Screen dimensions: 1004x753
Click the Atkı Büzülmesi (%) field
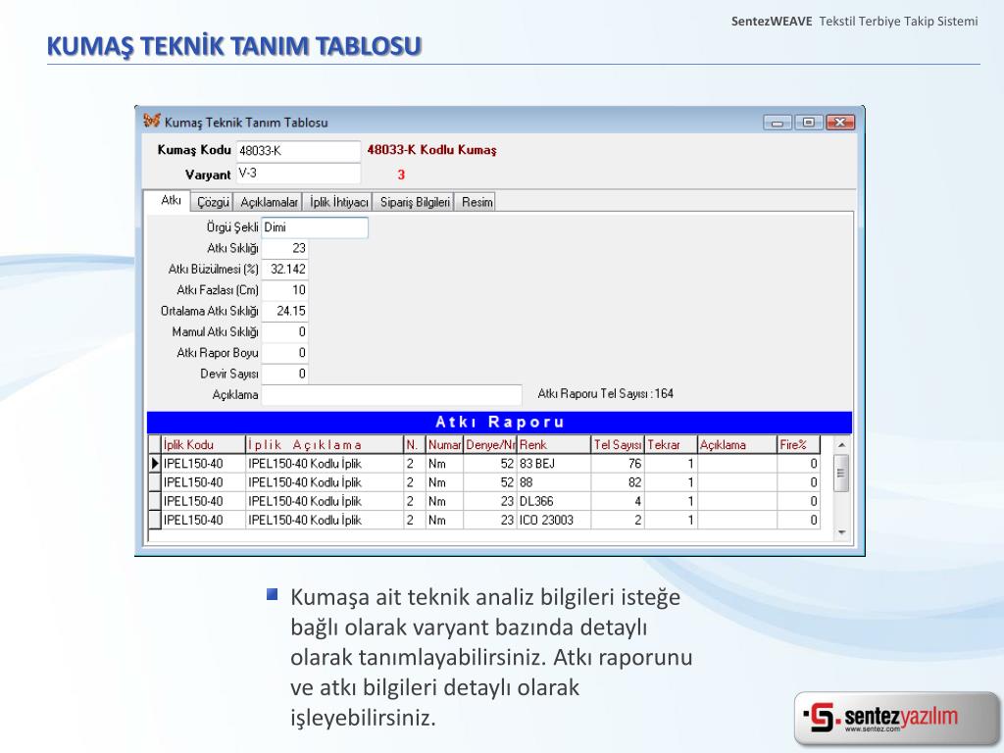click(x=285, y=269)
